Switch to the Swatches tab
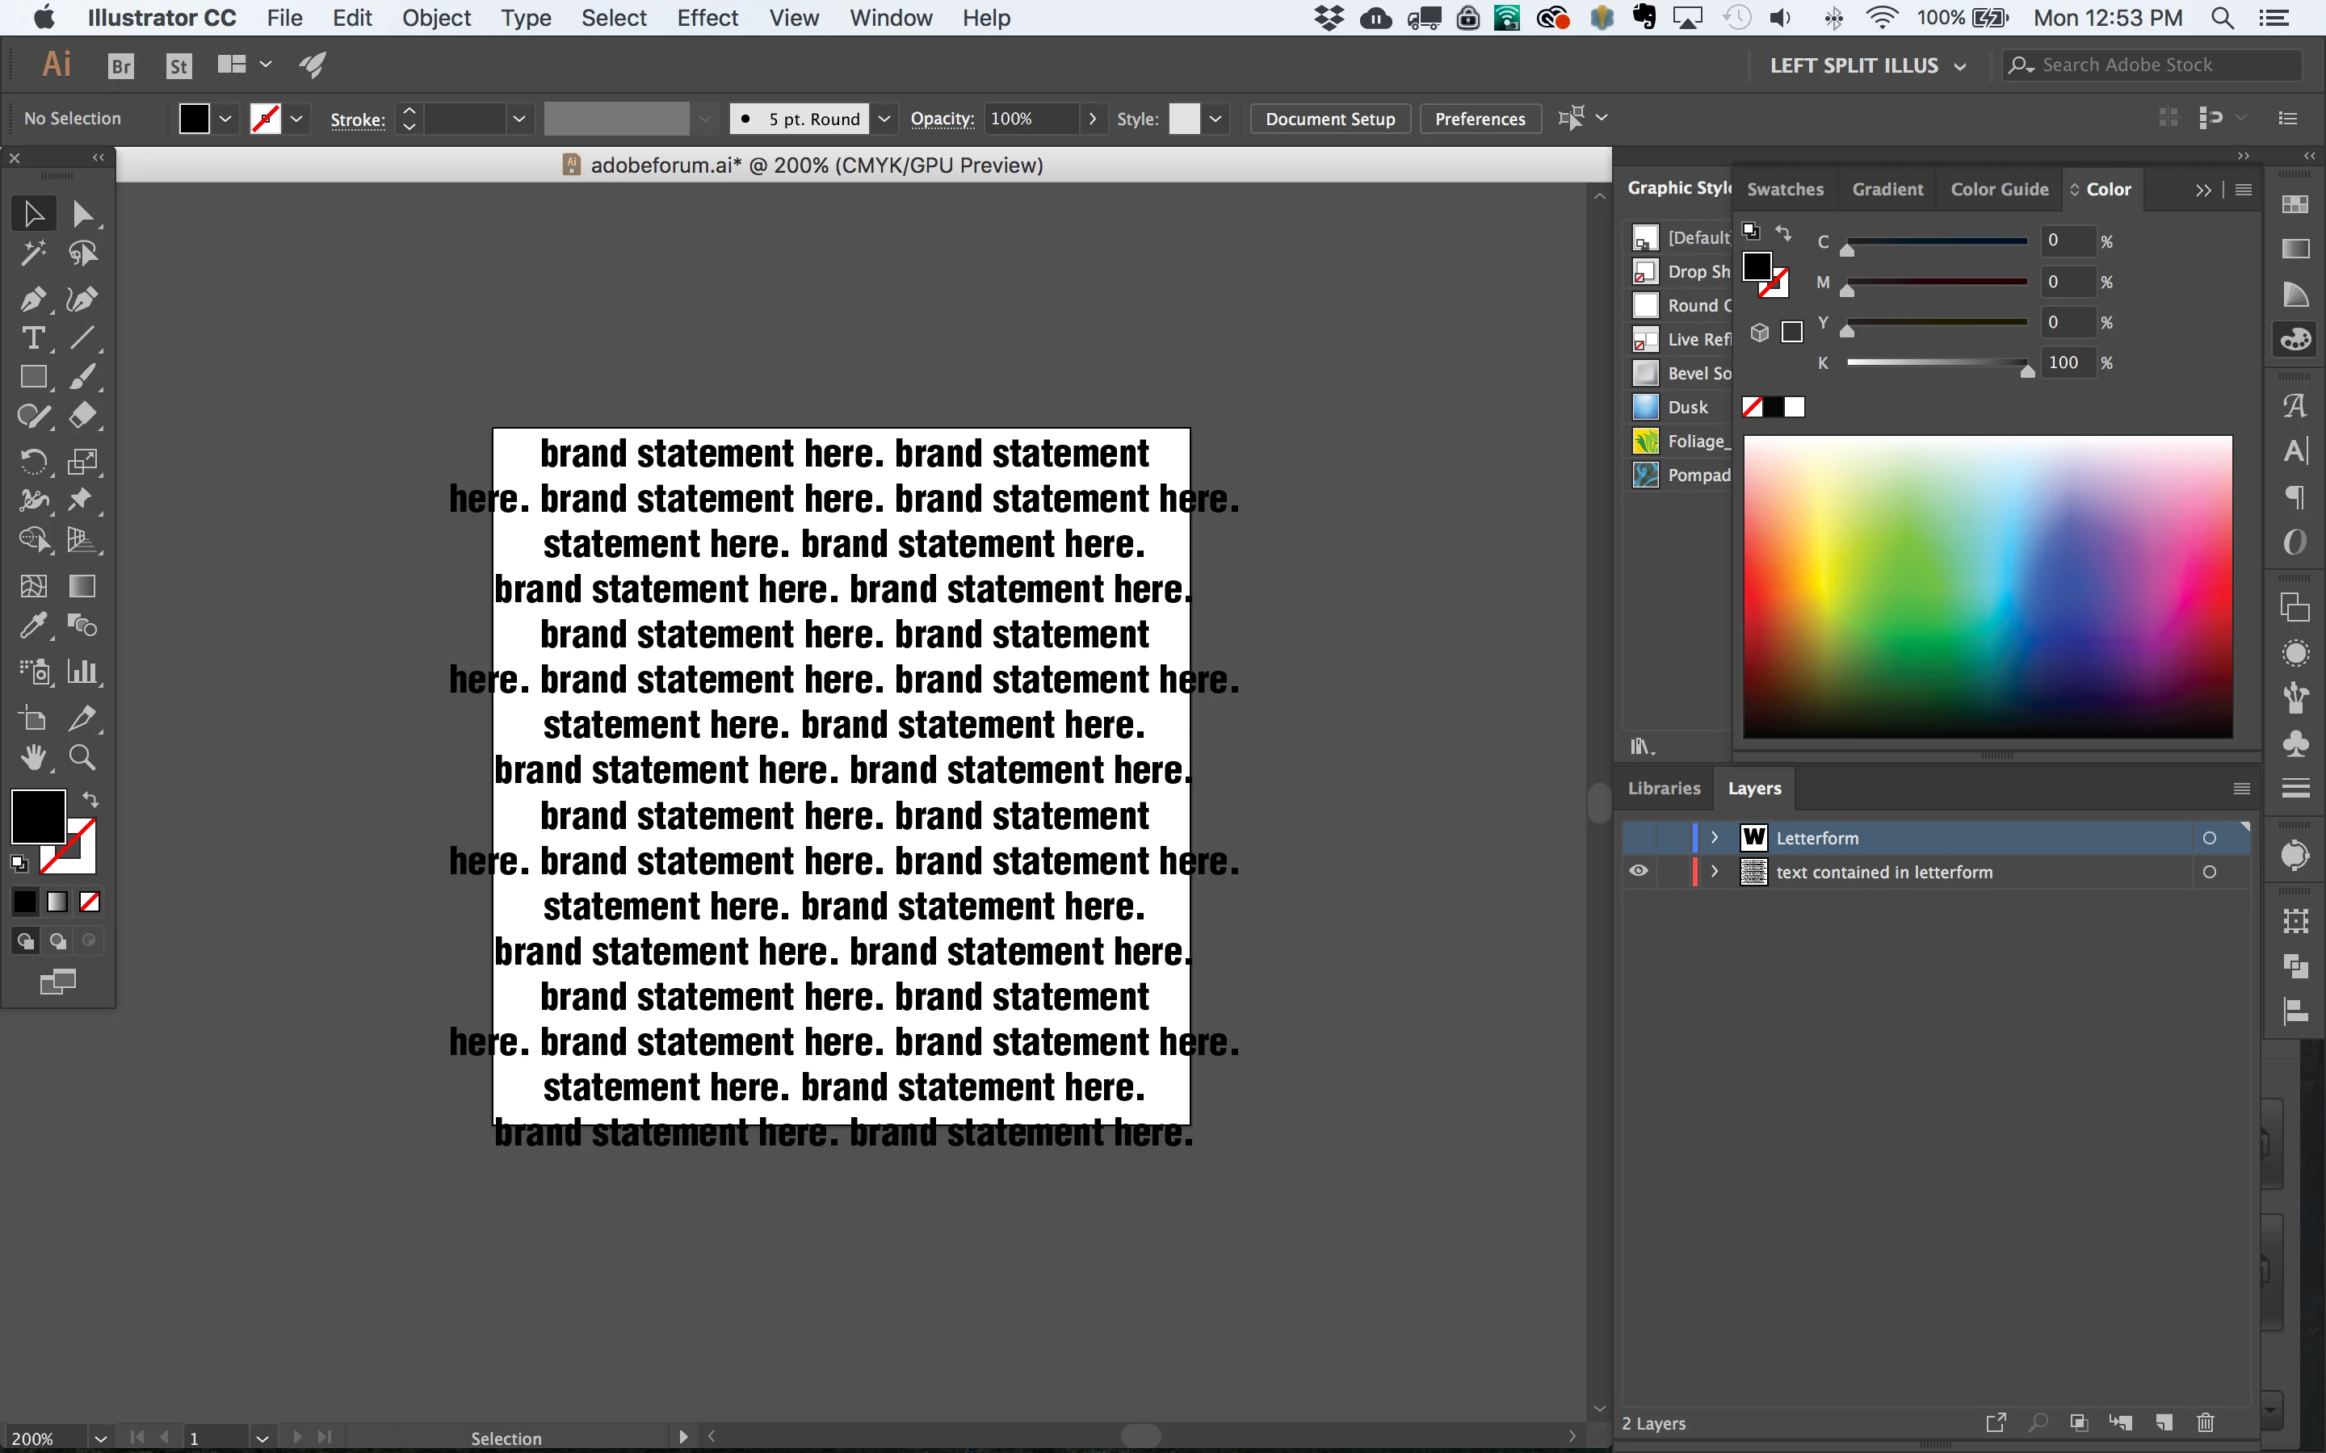This screenshot has width=2326, height=1453. click(1785, 190)
